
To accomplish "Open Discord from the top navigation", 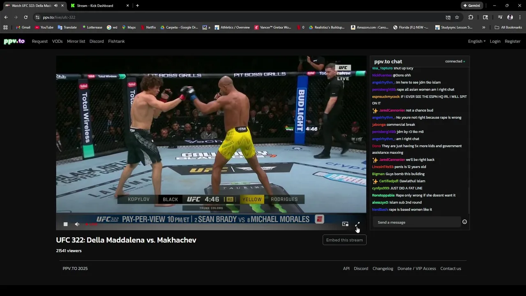I will [97, 41].
